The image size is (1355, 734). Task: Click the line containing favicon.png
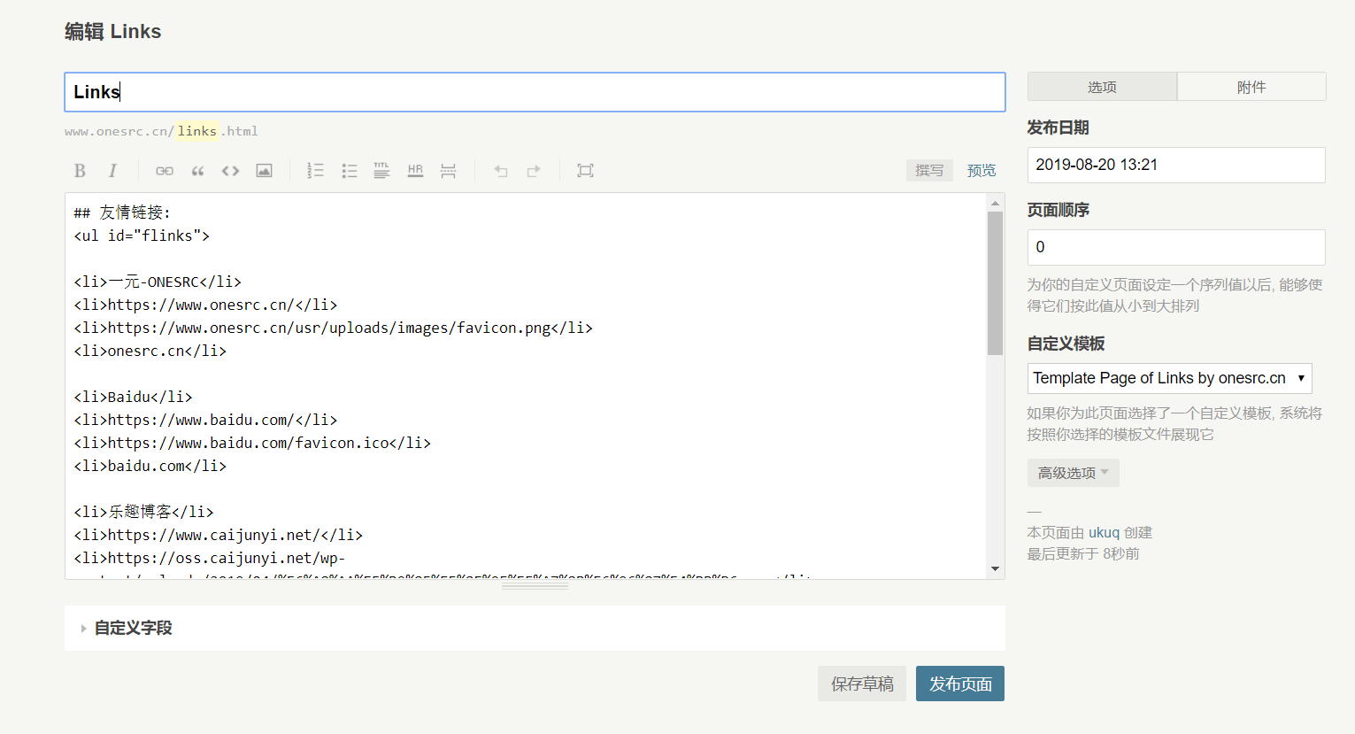[333, 328]
